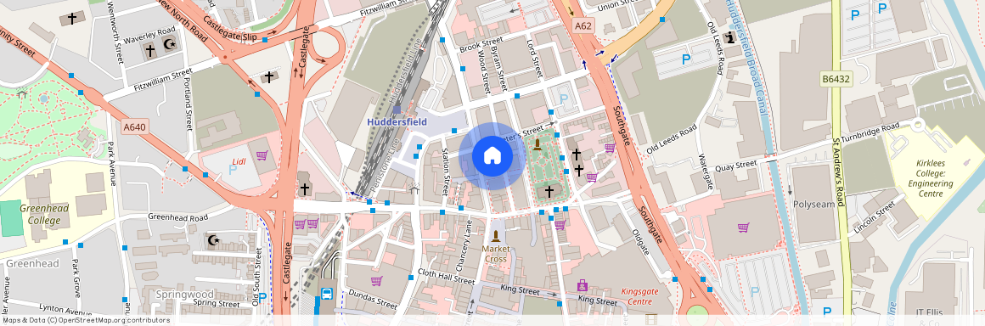Select the parking icon east of the Kingsgate roundabout
985x326 pixels.
tap(754, 291)
